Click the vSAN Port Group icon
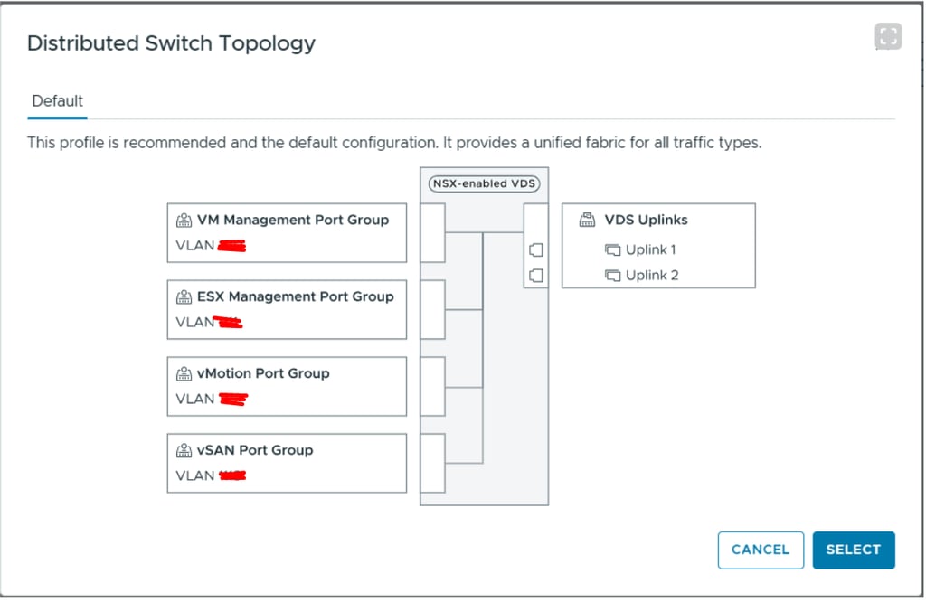This screenshot has width=926, height=602. tap(184, 450)
